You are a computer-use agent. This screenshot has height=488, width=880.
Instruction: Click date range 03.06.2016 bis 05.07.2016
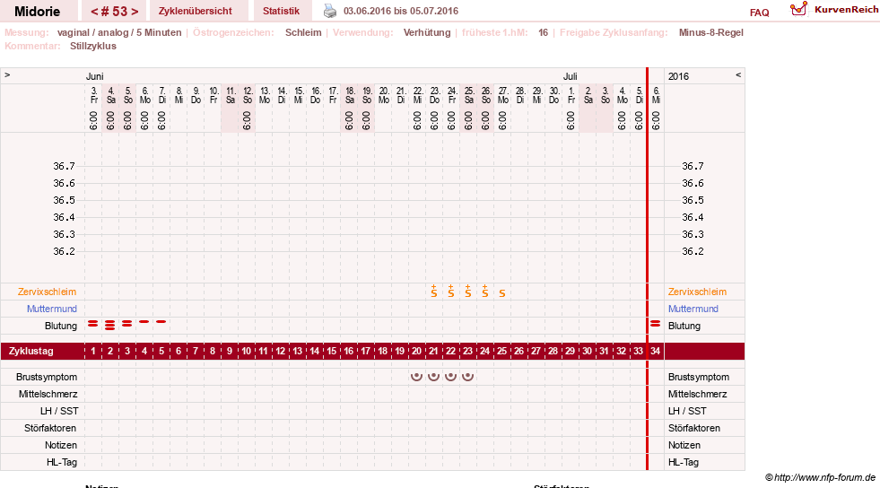pos(401,11)
